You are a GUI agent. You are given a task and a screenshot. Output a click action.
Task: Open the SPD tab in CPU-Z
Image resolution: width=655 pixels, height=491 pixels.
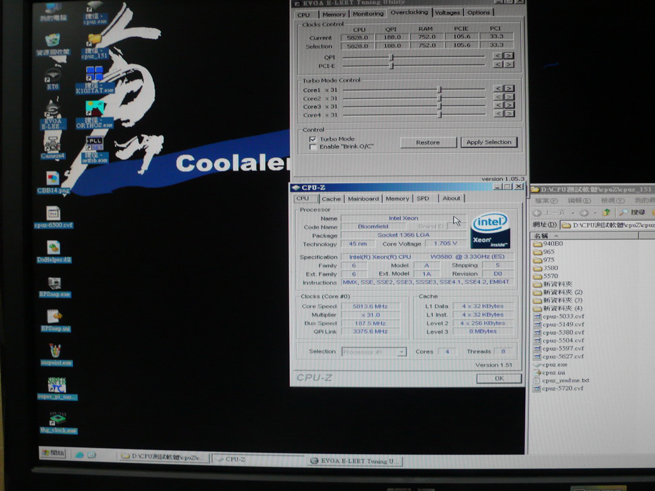tap(423, 199)
